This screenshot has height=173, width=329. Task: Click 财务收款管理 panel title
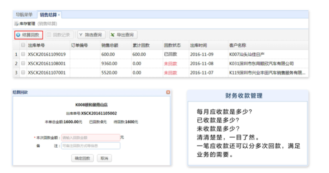(244, 96)
